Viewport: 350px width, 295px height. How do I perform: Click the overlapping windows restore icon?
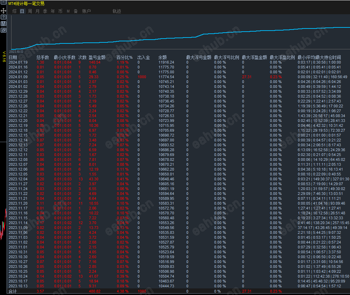[3, 30]
